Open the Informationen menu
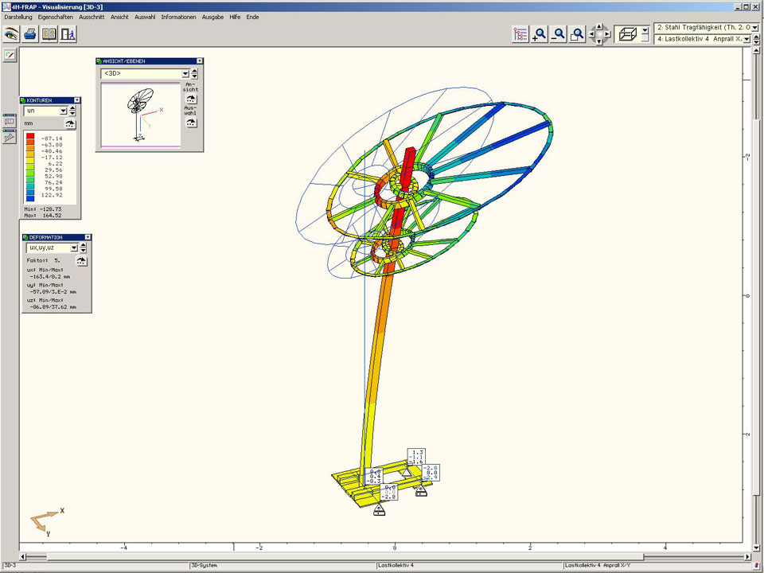Screen dimensions: 764x573 pyautogui.click(x=178, y=17)
